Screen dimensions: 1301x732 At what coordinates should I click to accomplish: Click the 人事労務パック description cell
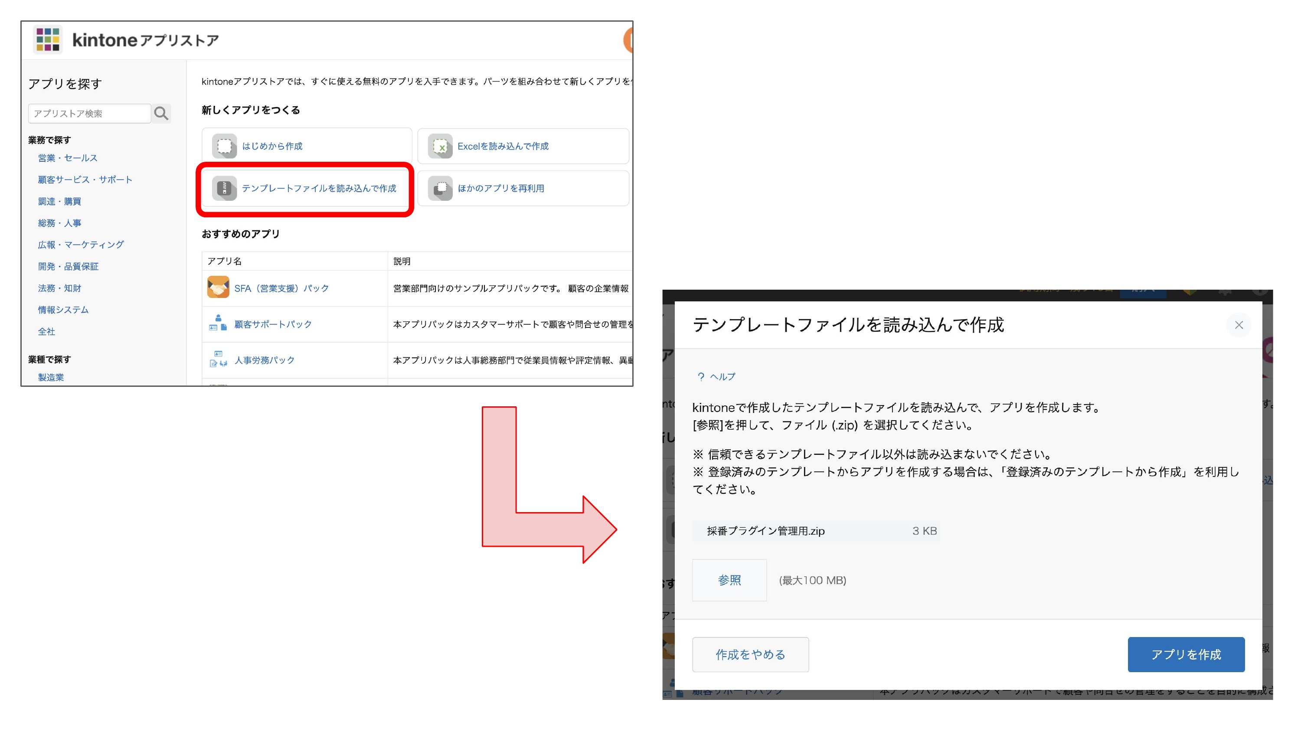coord(510,360)
